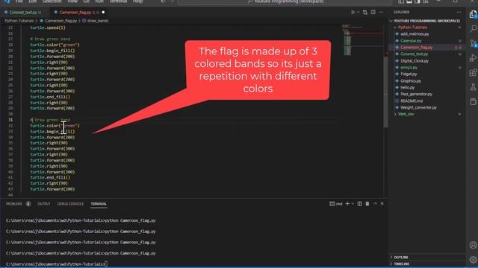This screenshot has height=268, width=478.
Task: Open the new terminal launch profile dropdown
Action: click(x=353, y=203)
